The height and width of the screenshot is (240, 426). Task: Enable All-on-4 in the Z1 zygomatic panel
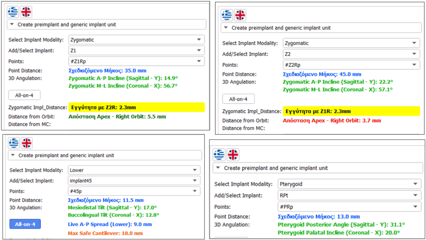[25, 95]
